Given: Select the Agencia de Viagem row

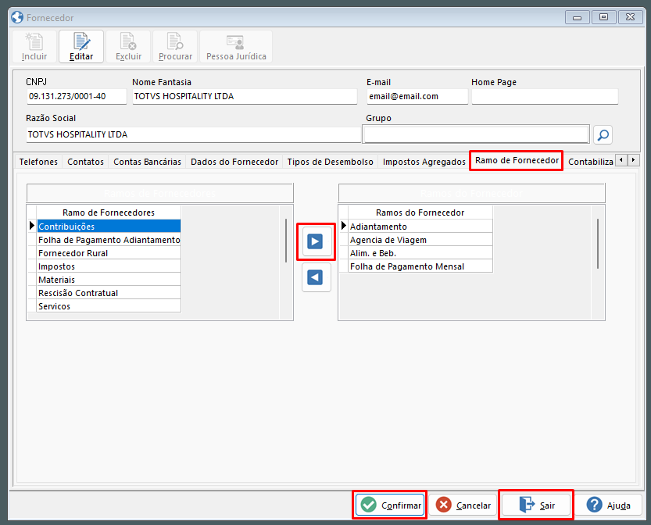Looking at the screenshot, I should [x=420, y=240].
